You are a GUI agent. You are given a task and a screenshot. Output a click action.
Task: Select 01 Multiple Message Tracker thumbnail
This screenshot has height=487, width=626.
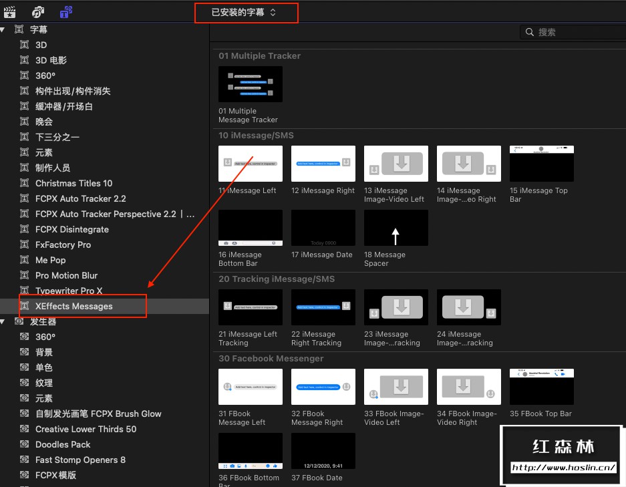coord(251,84)
